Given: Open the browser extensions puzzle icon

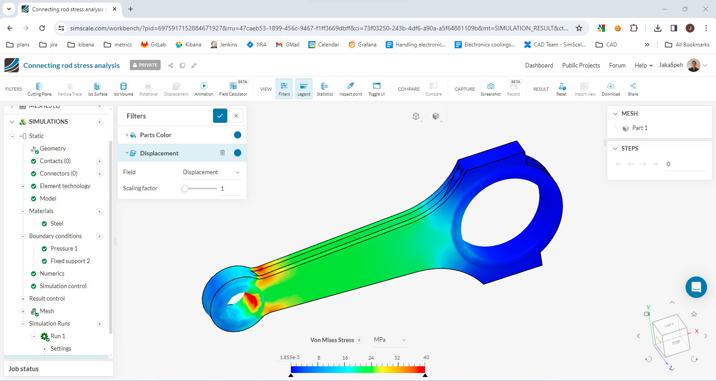Looking at the screenshot, I should point(634,28).
